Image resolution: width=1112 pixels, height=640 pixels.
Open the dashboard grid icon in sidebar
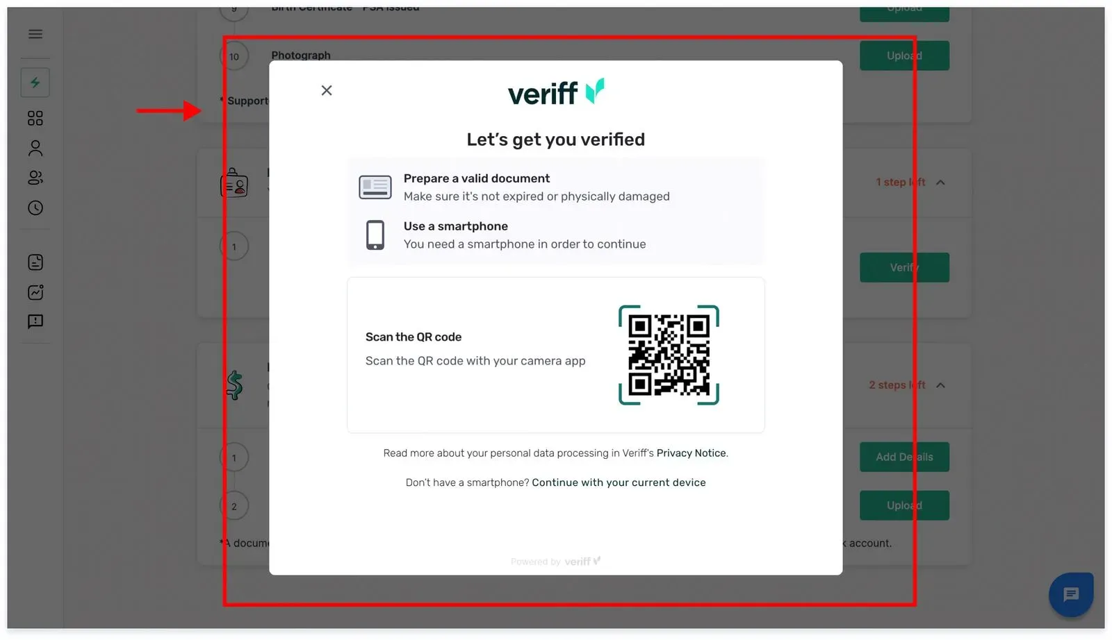(35, 119)
